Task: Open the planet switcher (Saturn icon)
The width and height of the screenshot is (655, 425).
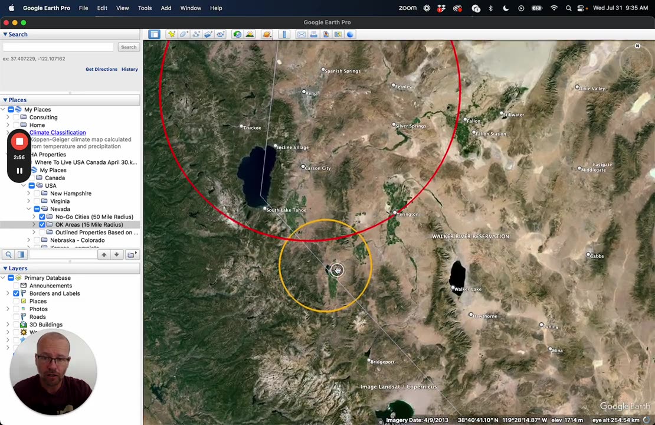Action: 267,34
